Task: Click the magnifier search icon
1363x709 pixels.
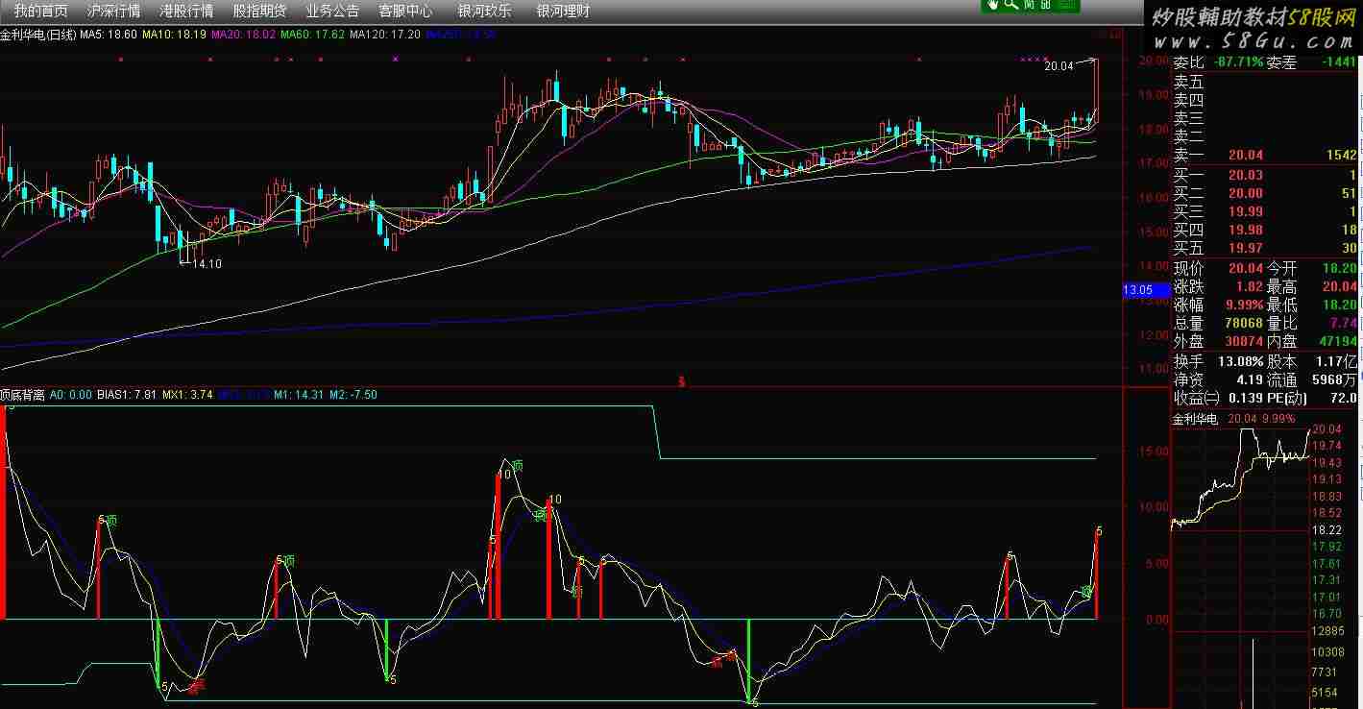Action: 1010,5
